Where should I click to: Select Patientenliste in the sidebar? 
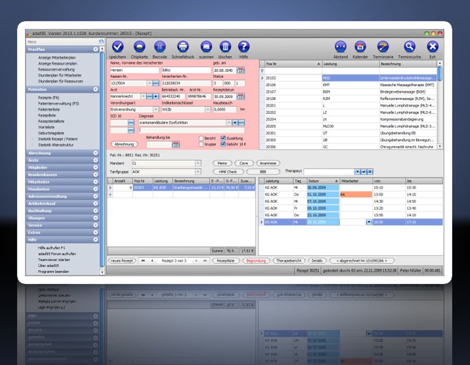(x=50, y=108)
